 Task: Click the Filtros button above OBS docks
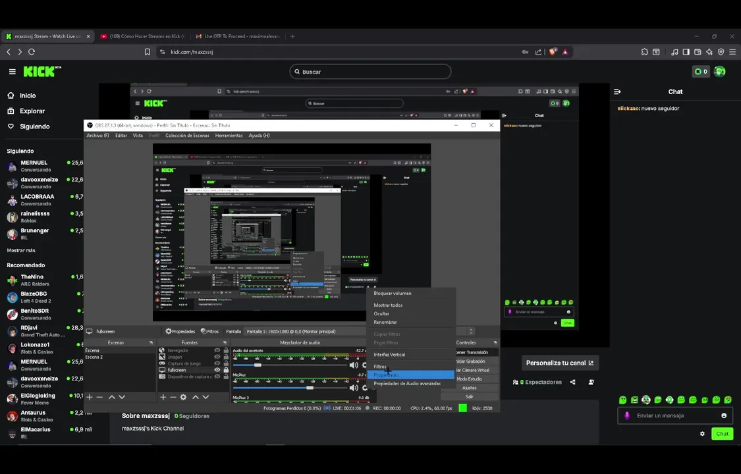(210, 331)
